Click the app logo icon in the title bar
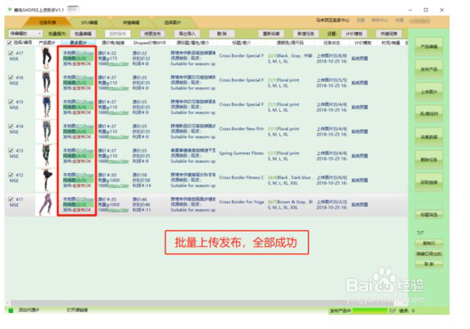 click(x=10, y=10)
